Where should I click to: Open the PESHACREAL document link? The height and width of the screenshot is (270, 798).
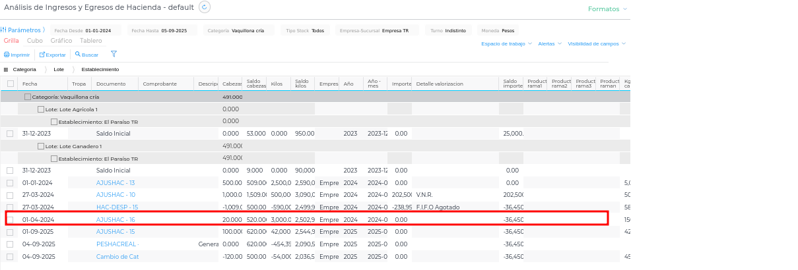[117, 244]
